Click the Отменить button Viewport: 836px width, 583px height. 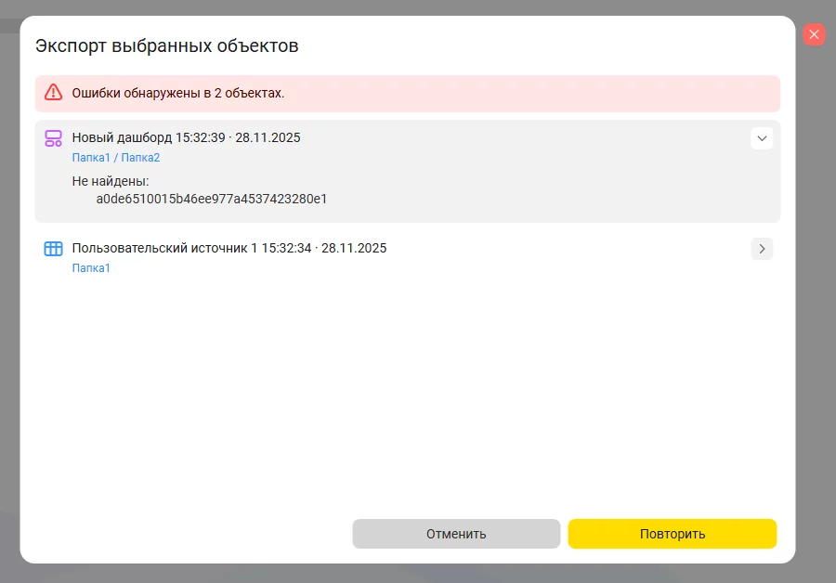tap(456, 534)
